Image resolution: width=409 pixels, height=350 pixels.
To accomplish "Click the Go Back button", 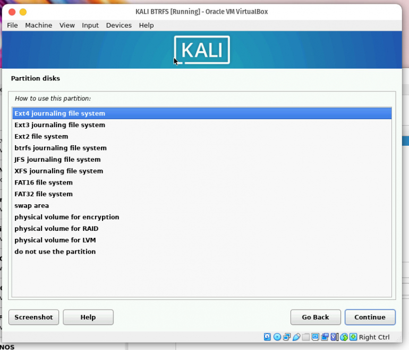I will 316,317.
